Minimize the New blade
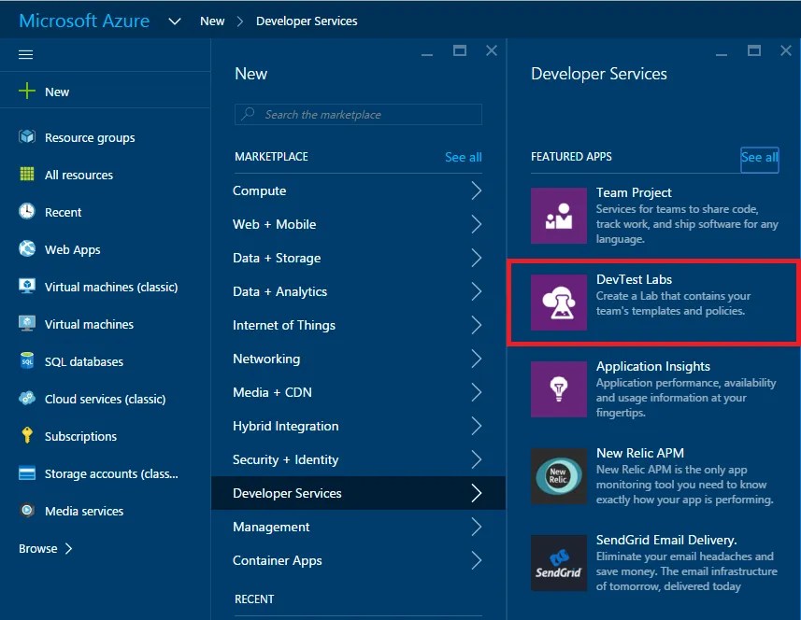 coord(427,53)
